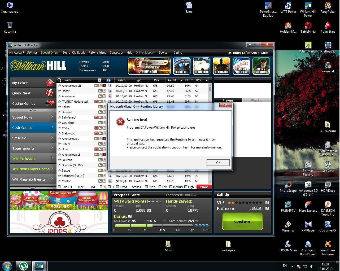Switch to the Waiting tab
This screenshot has height=271, width=340.
point(257,100)
